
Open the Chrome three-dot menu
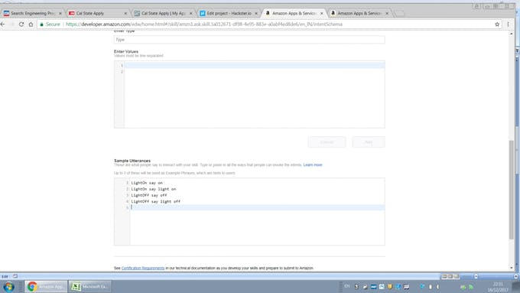tap(508, 24)
